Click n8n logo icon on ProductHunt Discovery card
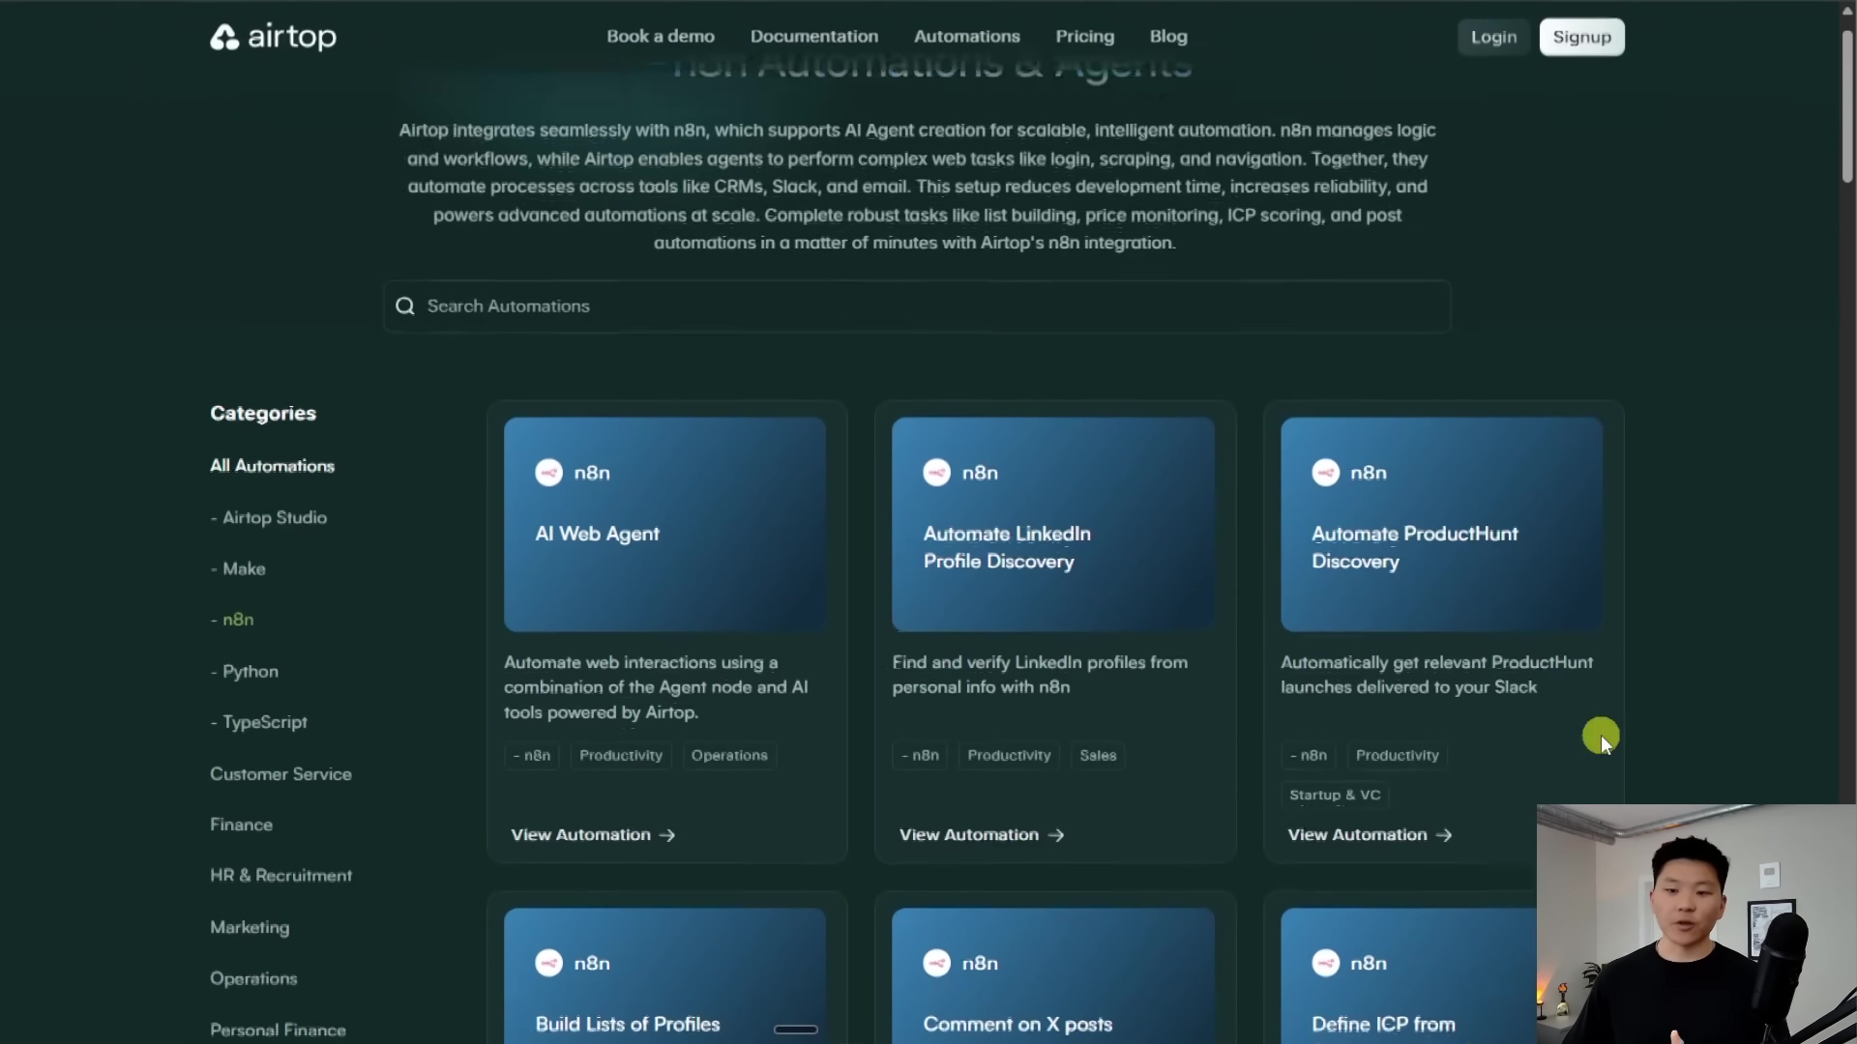 [1325, 473]
